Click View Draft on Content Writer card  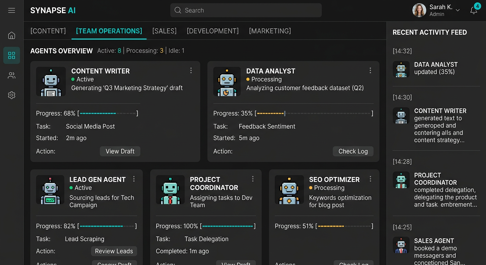click(x=120, y=151)
